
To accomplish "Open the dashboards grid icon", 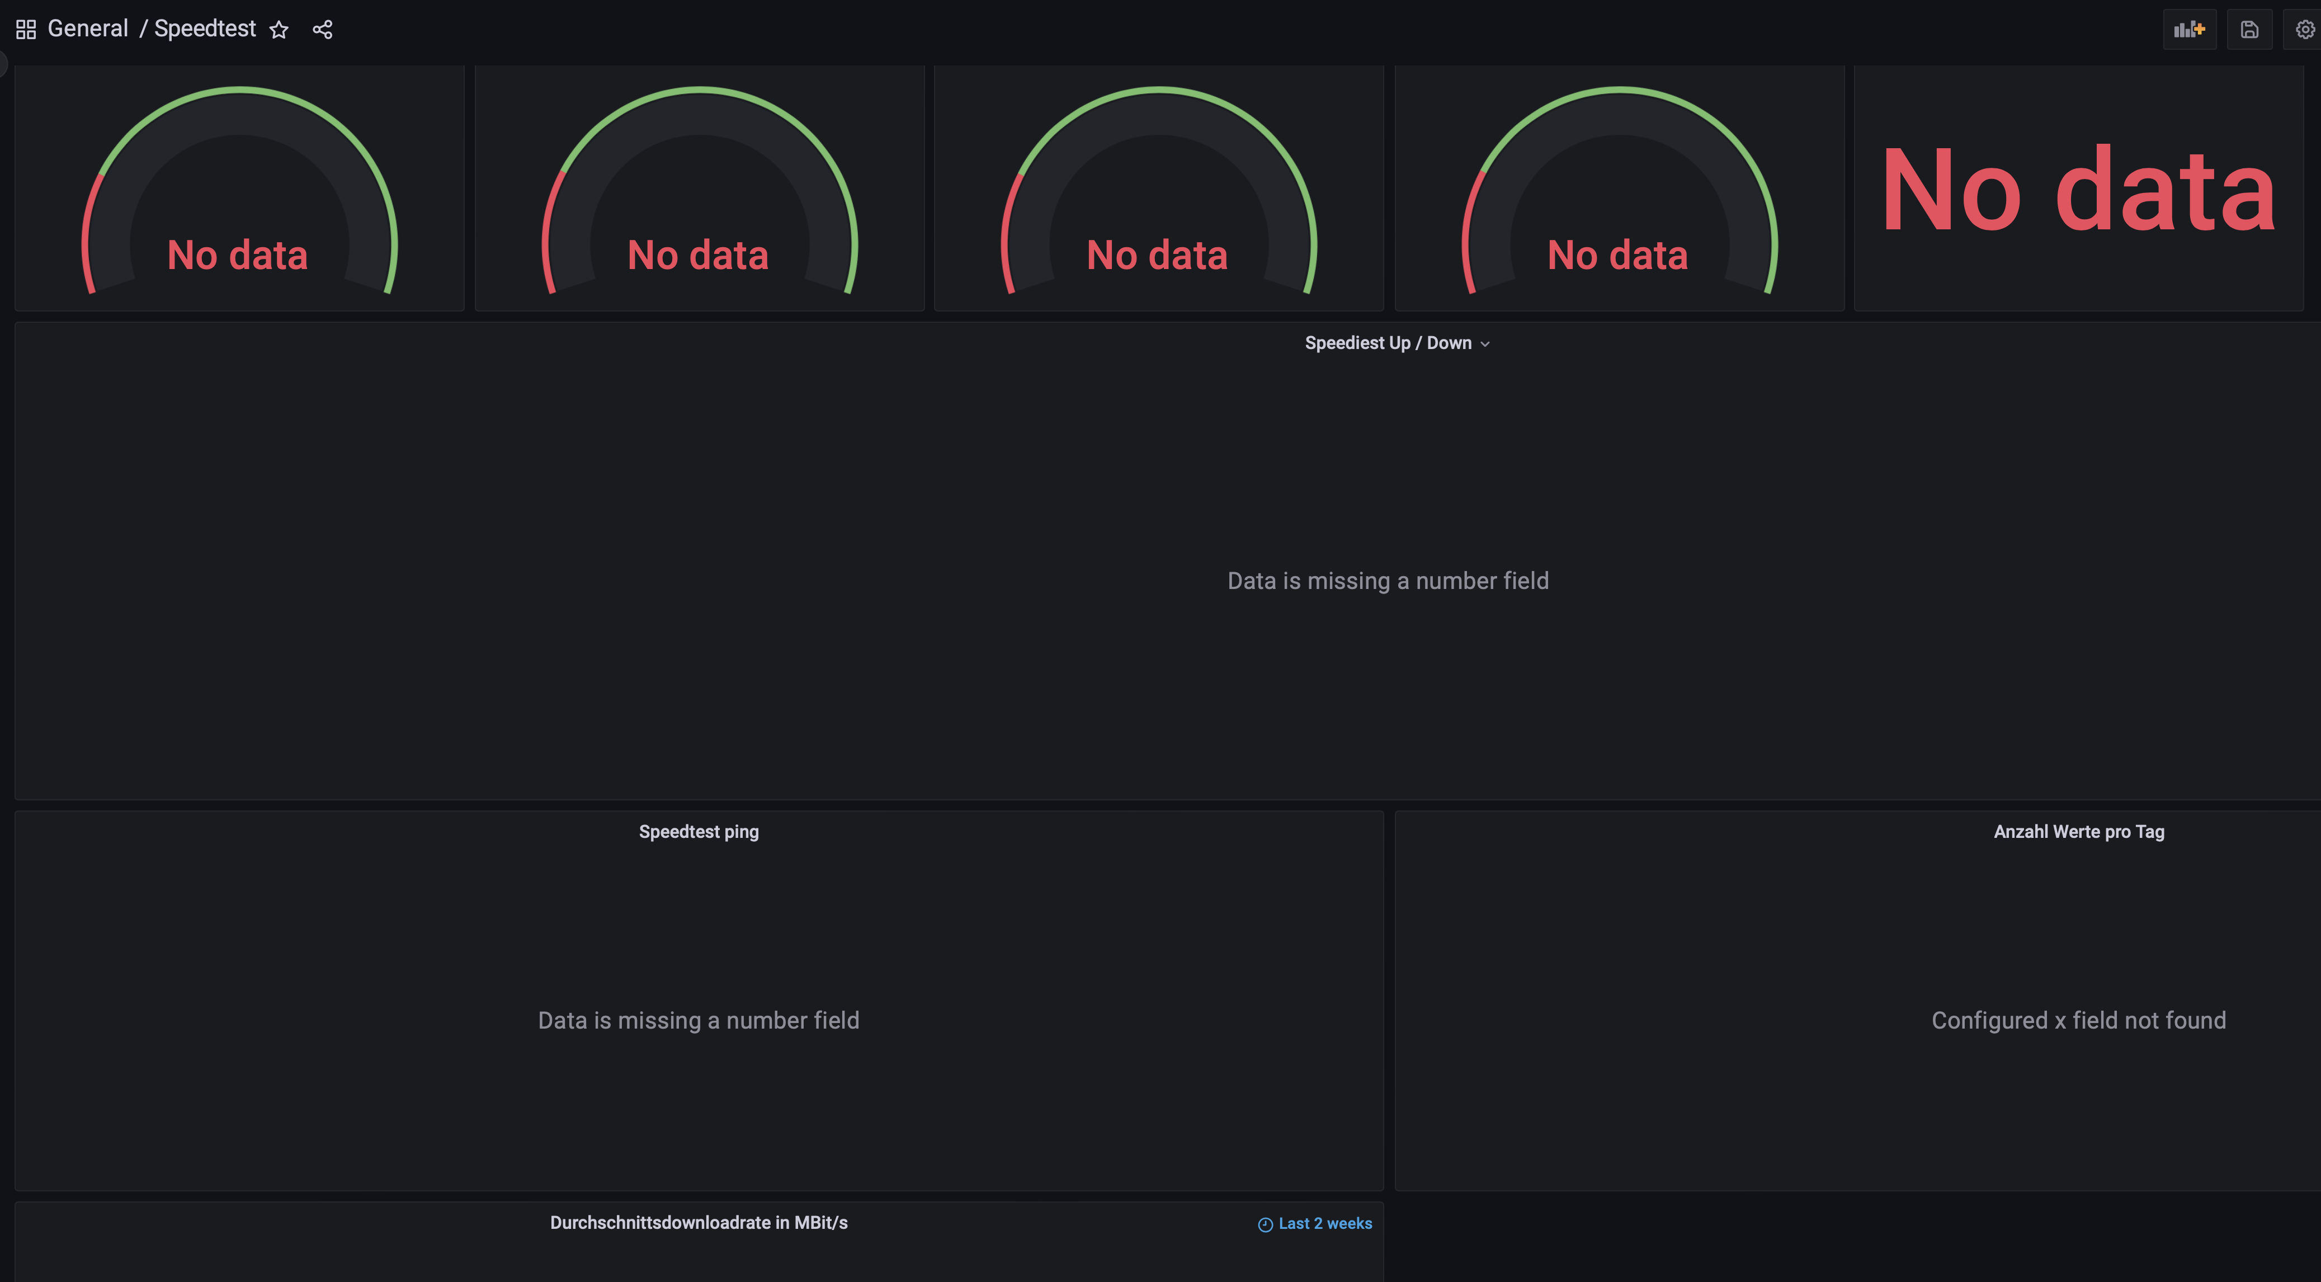I will click(x=25, y=28).
